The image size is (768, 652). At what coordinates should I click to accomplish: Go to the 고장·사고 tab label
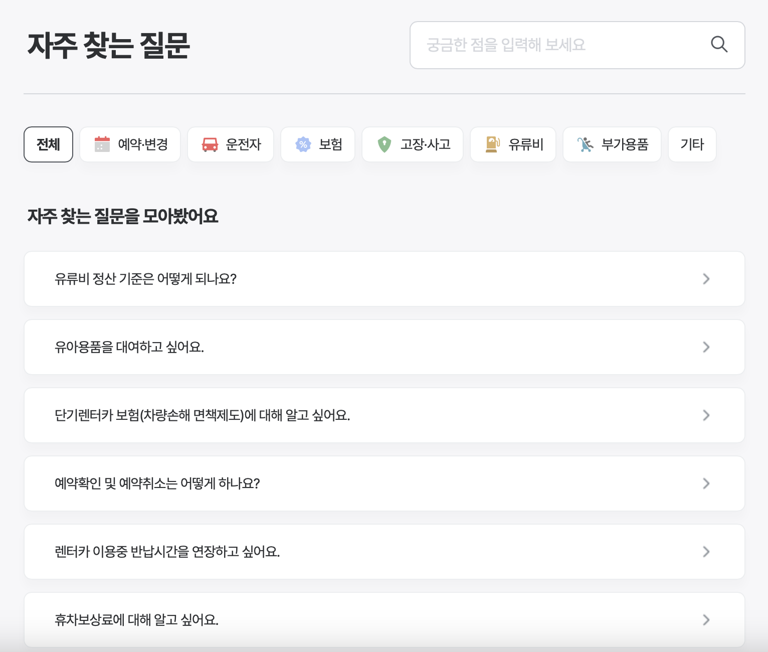tap(425, 144)
